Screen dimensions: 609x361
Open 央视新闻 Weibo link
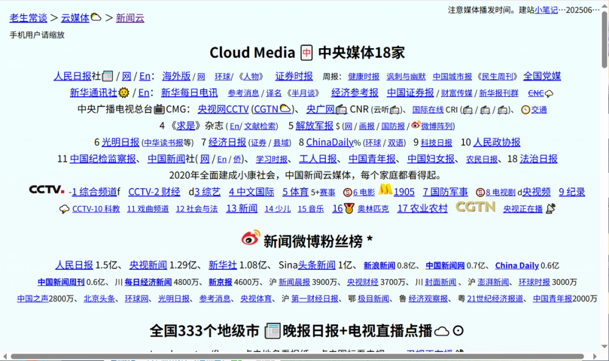tap(148, 265)
